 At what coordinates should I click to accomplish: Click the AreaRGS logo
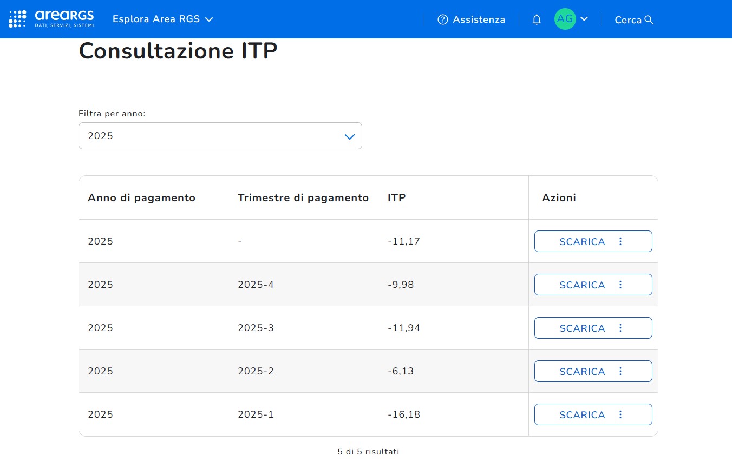(64, 19)
